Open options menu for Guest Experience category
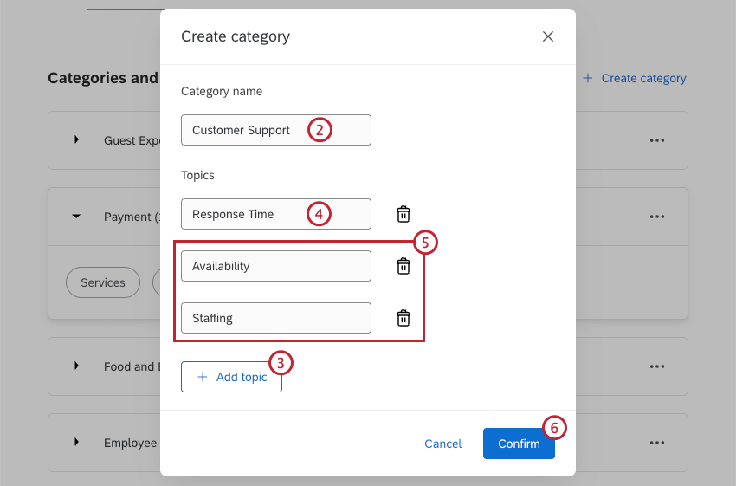 coord(656,140)
